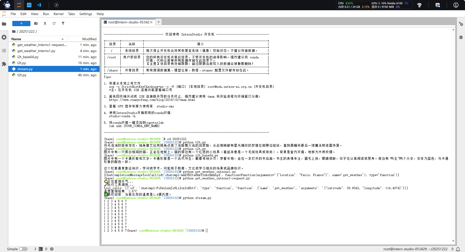Viewport: 465px width, 252px height.
Task: Toggle the Simple interface mode switch
Action: coord(23,249)
